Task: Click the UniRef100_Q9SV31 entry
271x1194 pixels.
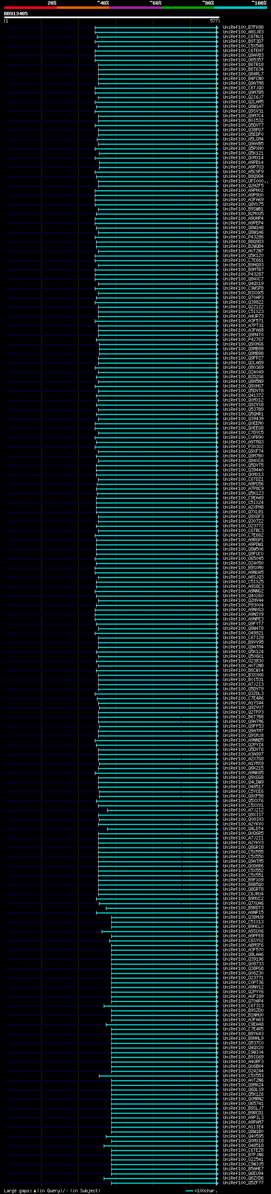Action: click(x=243, y=111)
